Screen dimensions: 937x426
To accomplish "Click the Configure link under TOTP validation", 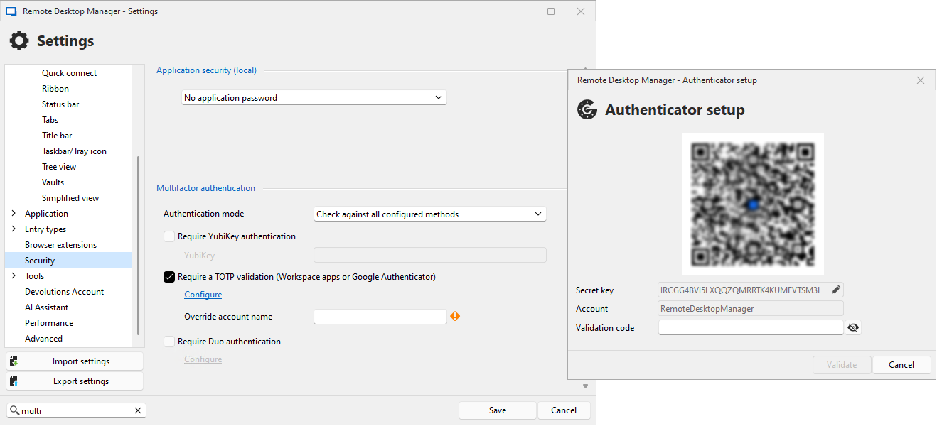I will click(x=203, y=295).
